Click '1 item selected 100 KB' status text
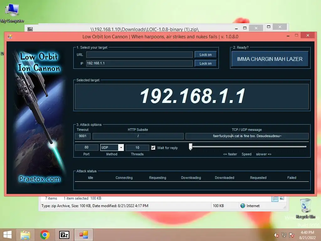 pos(82,198)
